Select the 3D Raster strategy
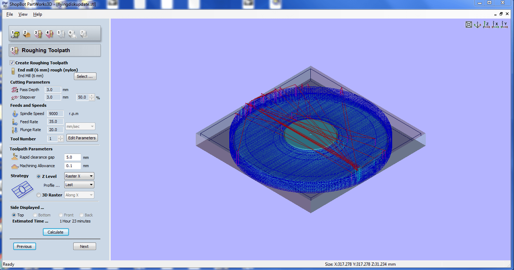 (39, 195)
